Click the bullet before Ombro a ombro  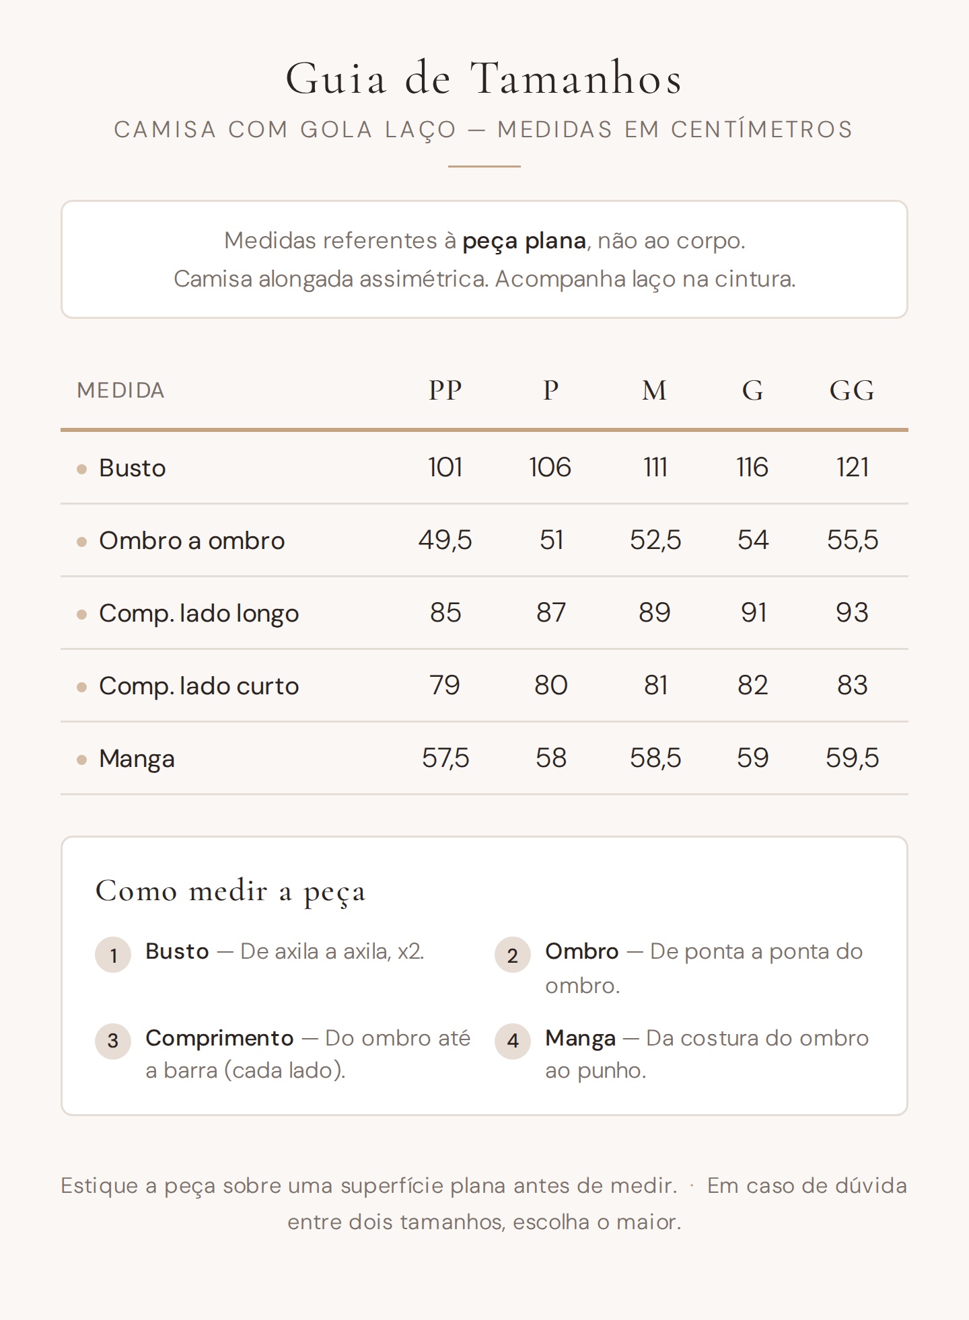pos(82,542)
